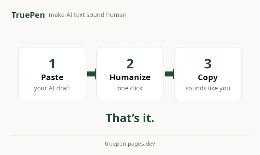Click the arrow between Paste and Humanize
The width and height of the screenshot is (260, 155).
pos(92,74)
